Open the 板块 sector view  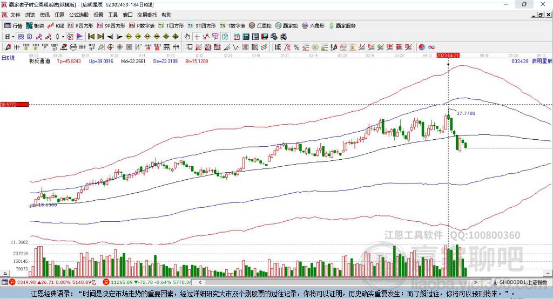pyautogui.click(x=35, y=26)
